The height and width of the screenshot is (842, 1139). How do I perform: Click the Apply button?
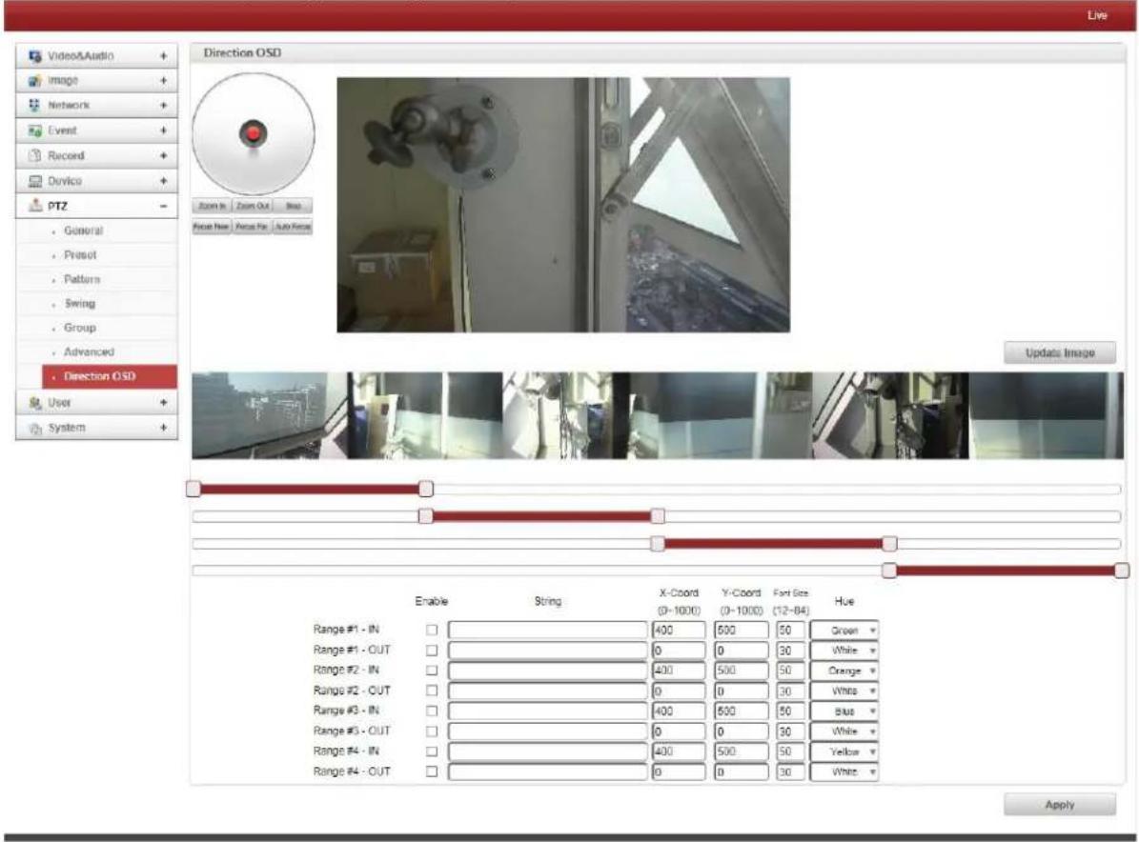[1060, 804]
